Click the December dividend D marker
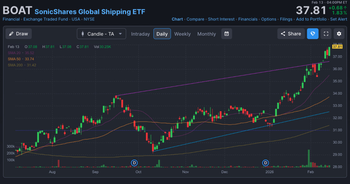 point(266,163)
